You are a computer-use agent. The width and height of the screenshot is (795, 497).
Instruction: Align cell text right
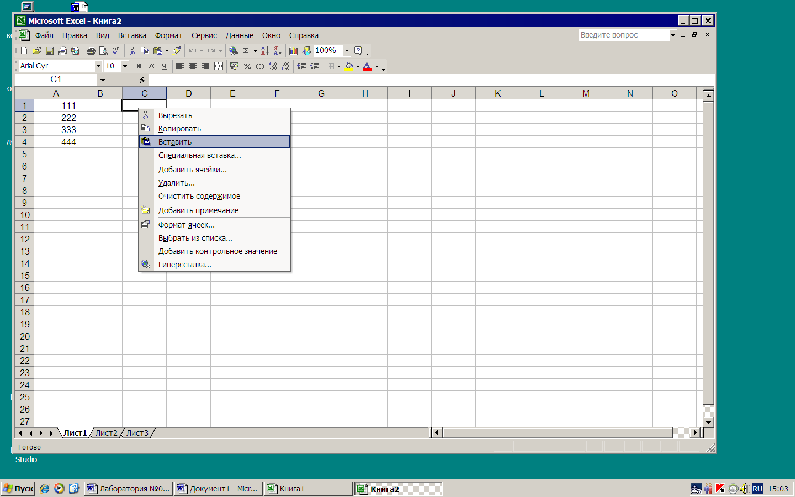coord(205,66)
